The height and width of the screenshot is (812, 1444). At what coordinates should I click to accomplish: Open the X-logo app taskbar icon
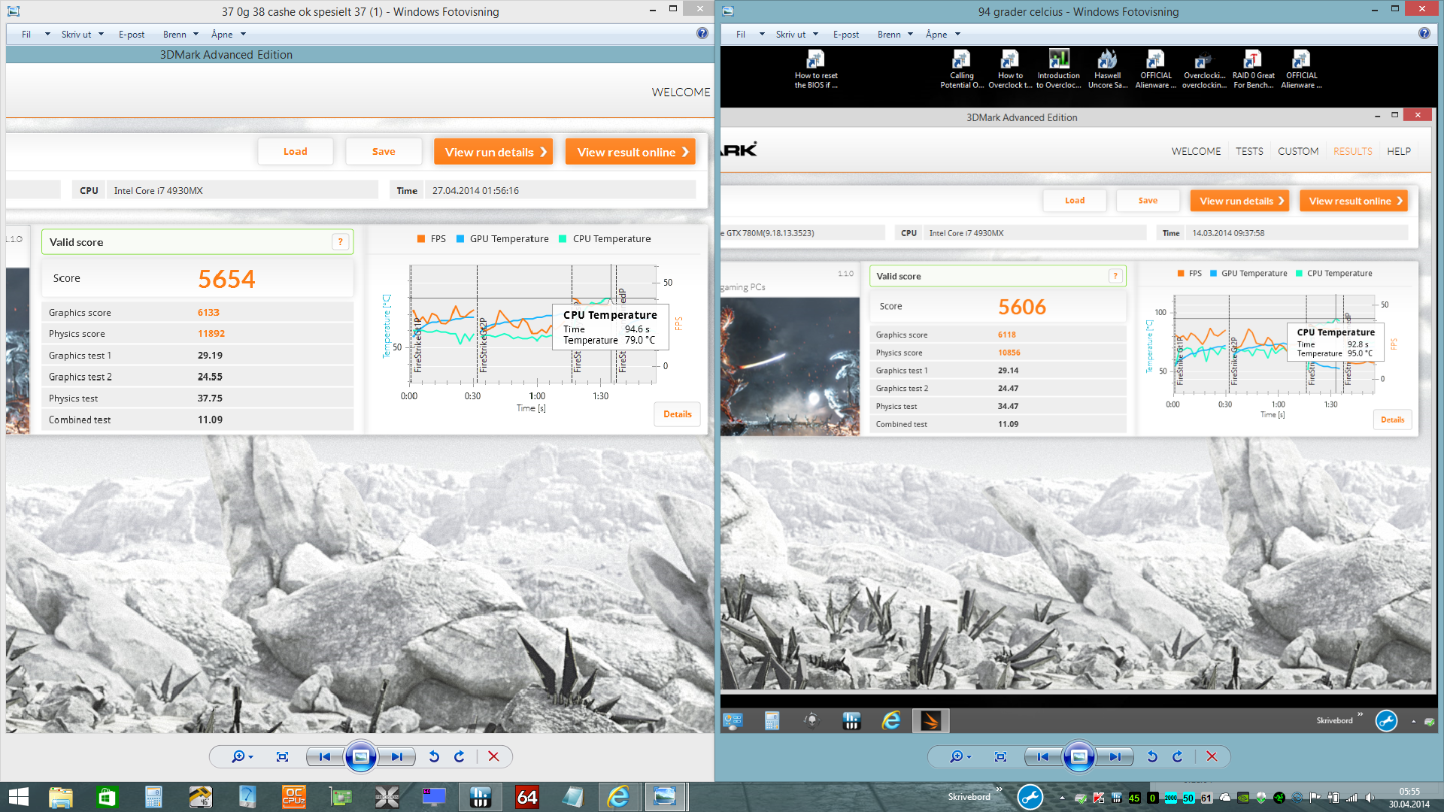(387, 797)
